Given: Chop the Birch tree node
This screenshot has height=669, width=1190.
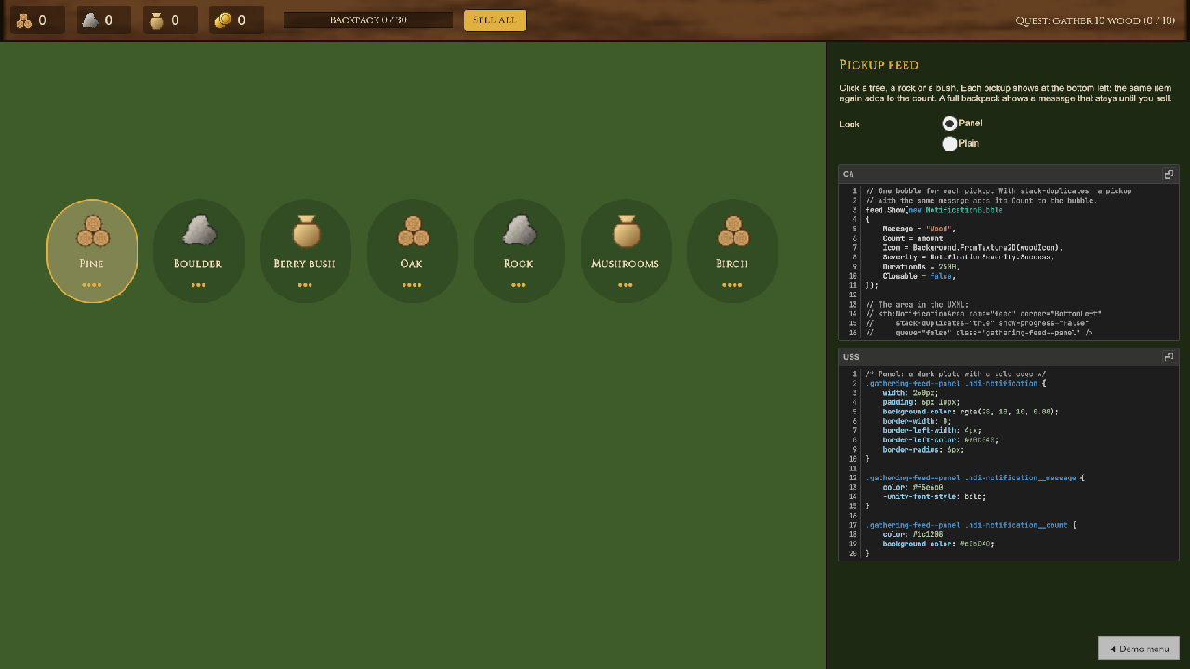Looking at the screenshot, I should click(733, 251).
